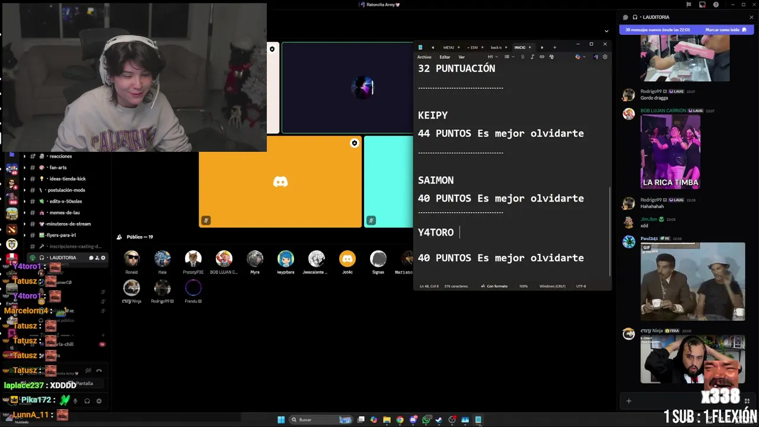Click the Buscar taskbar search box
Image resolution: width=759 pixels, height=427 pixels.
click(x=320, y=420)
